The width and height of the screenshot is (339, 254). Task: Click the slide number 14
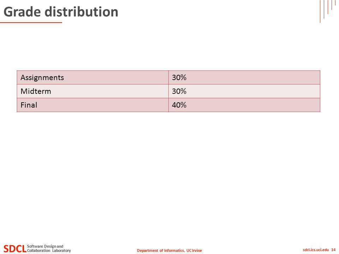pyautogui.click(x=333, y=250)
